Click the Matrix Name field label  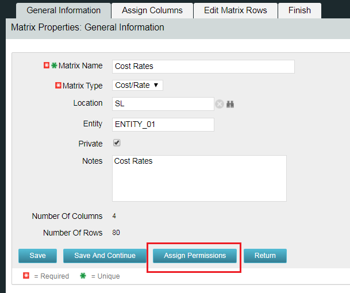[x=80, y=65]
